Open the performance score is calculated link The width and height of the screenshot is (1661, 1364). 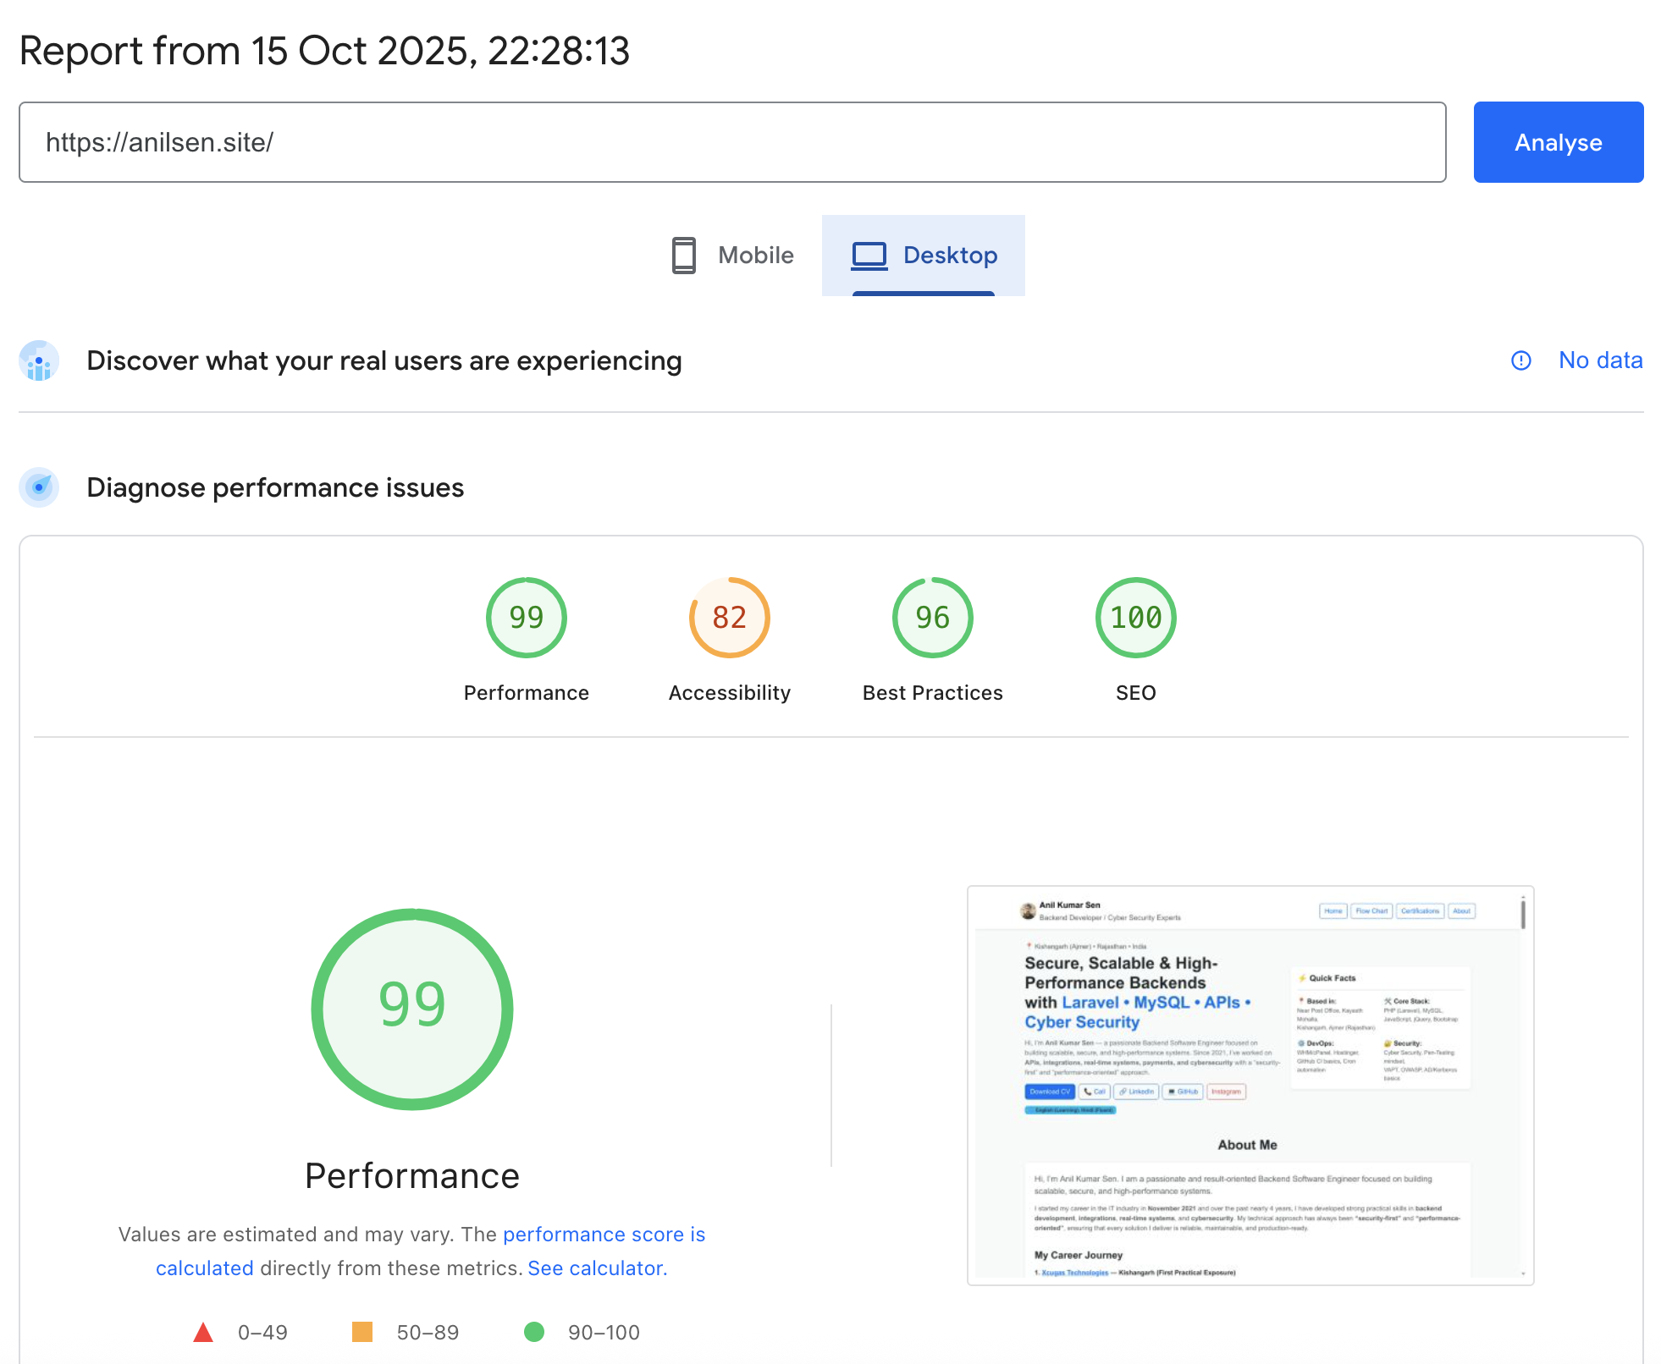604,1234
